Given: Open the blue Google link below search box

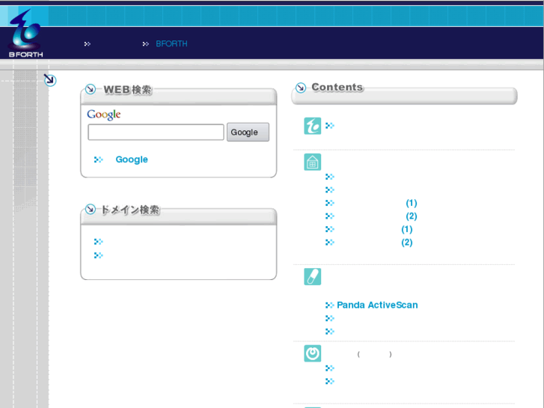Looking at the screenshot, I should [132, 159].
